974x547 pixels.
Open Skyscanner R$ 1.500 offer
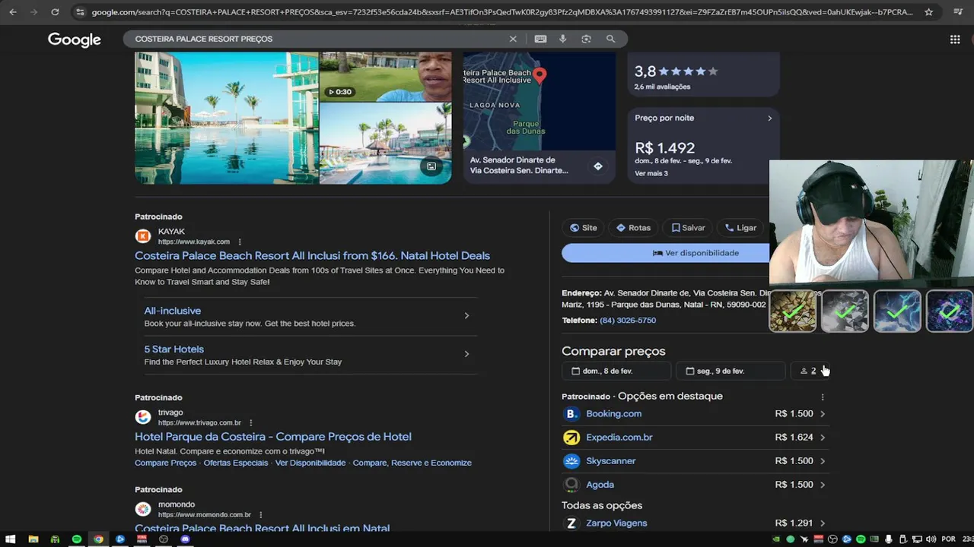coord(695,461)
